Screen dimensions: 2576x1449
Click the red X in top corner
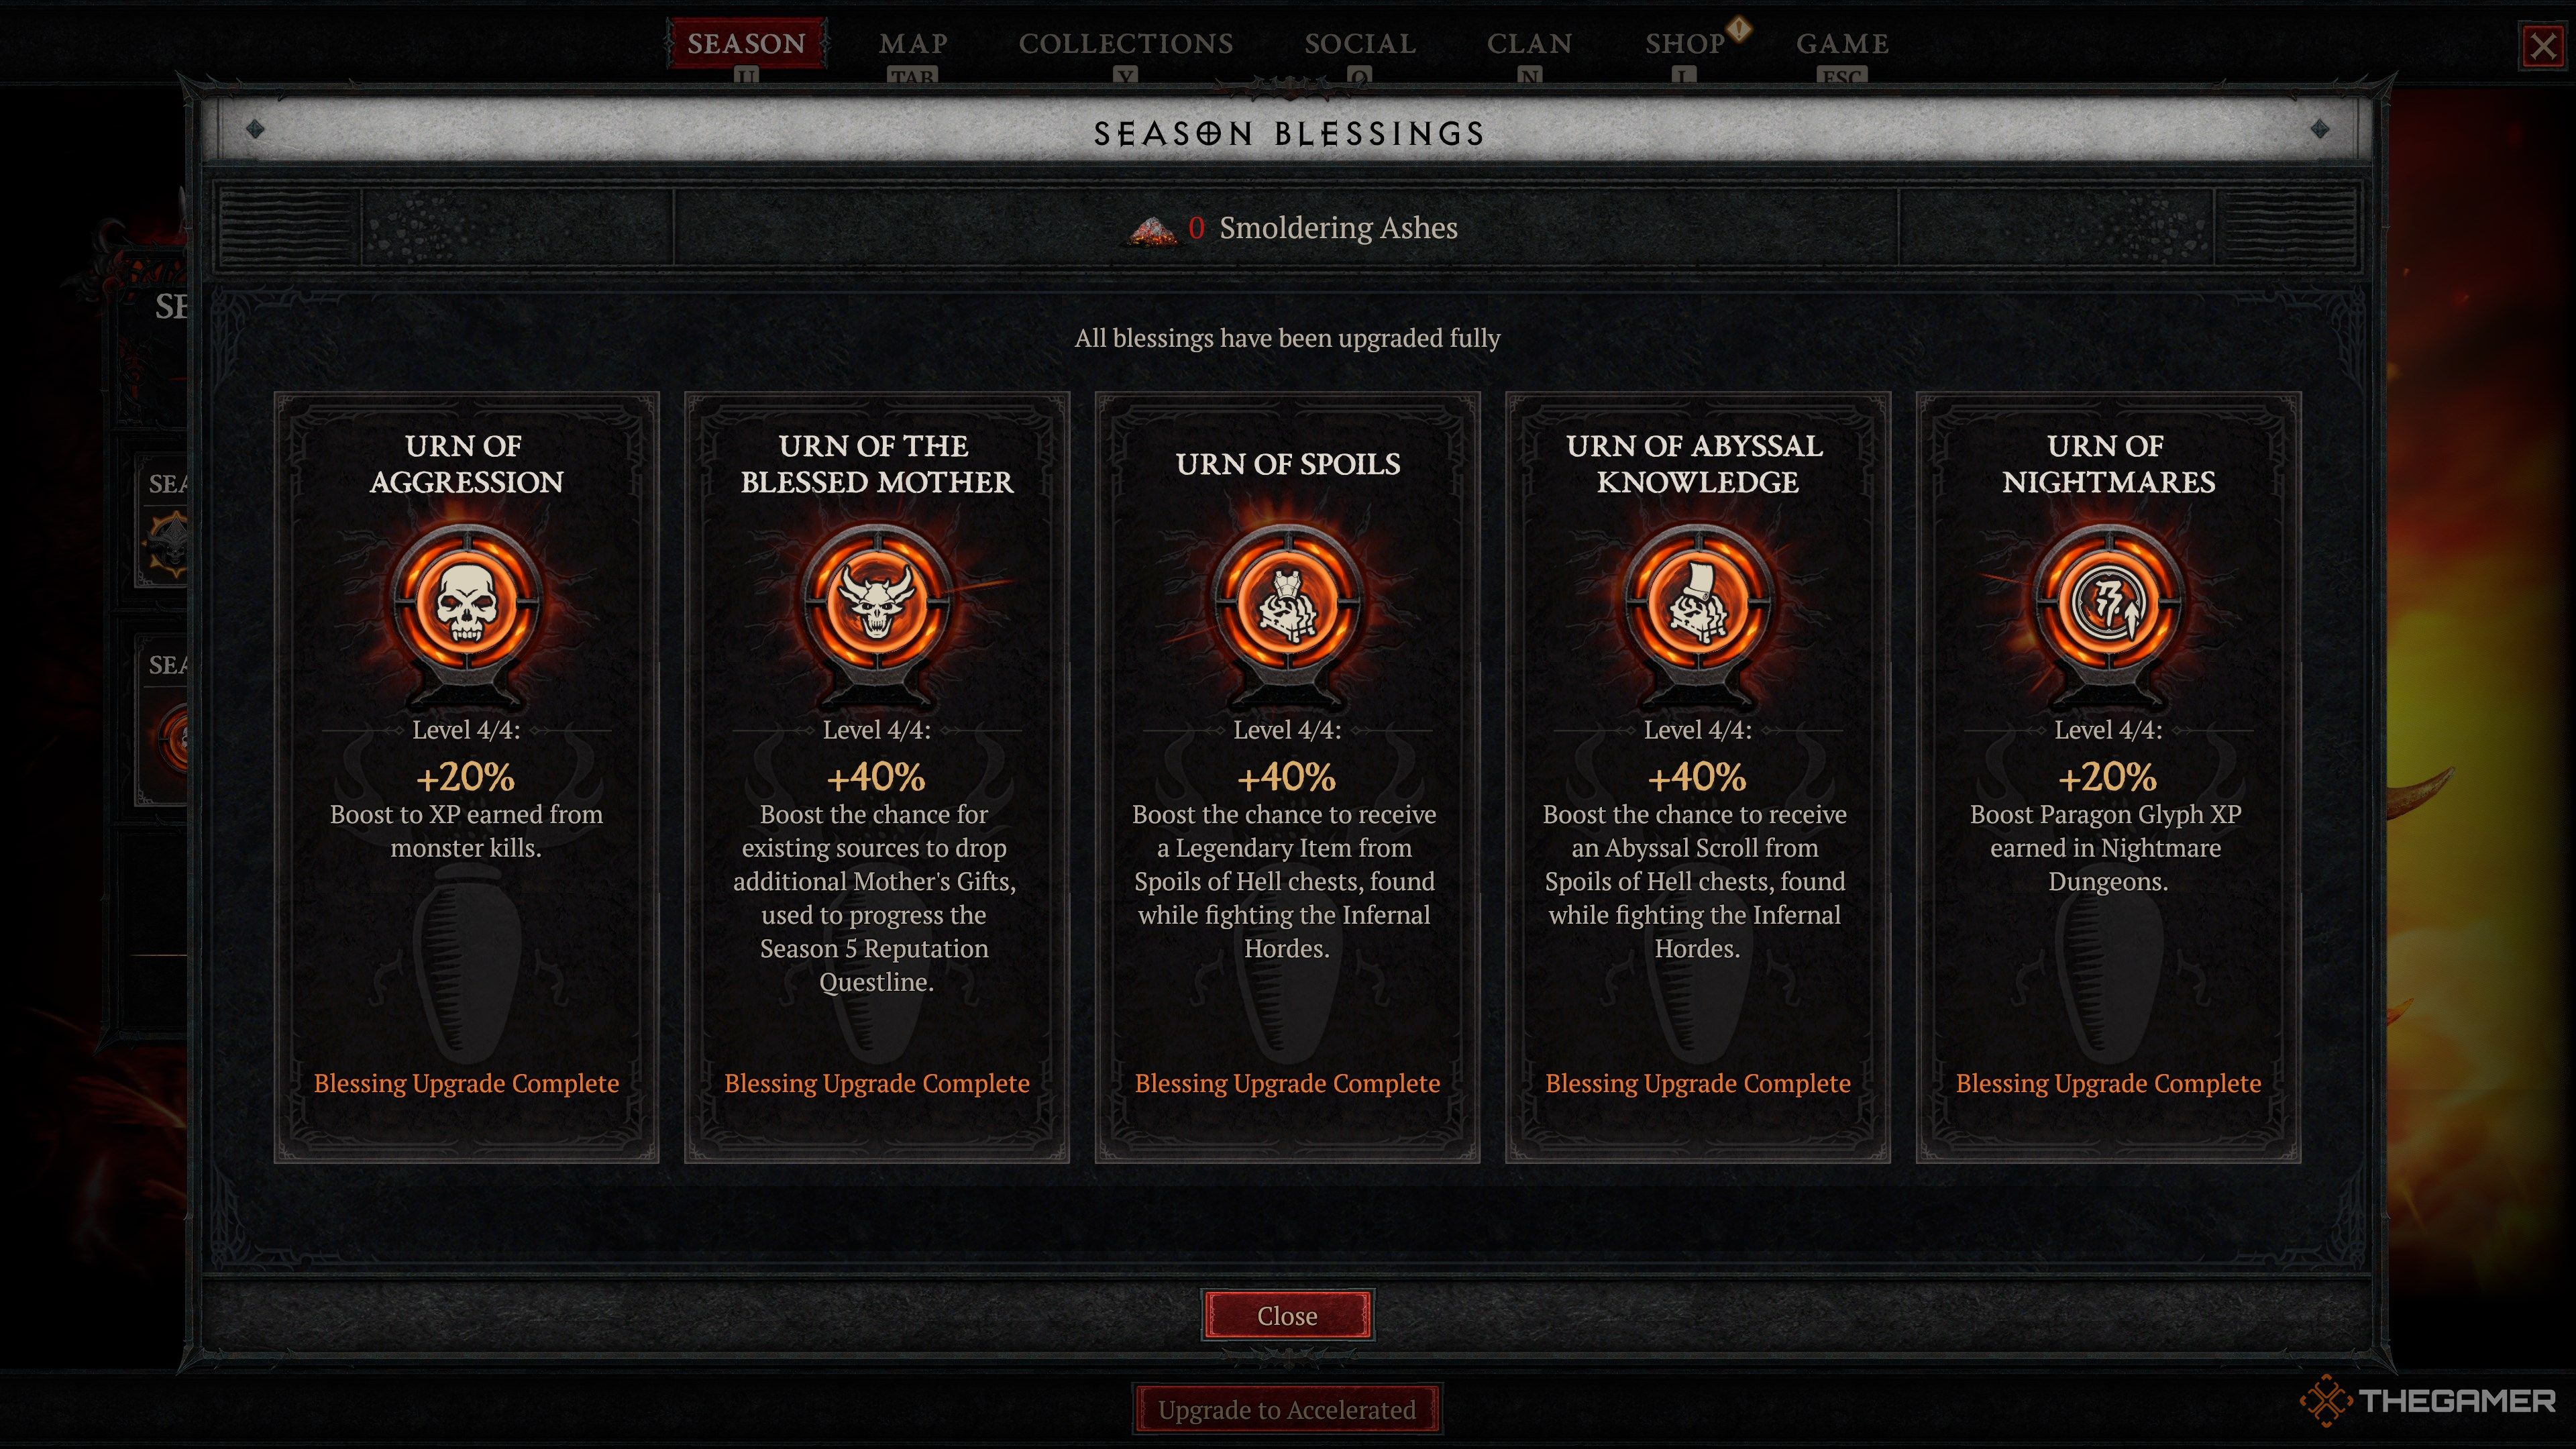point(2543,46)
